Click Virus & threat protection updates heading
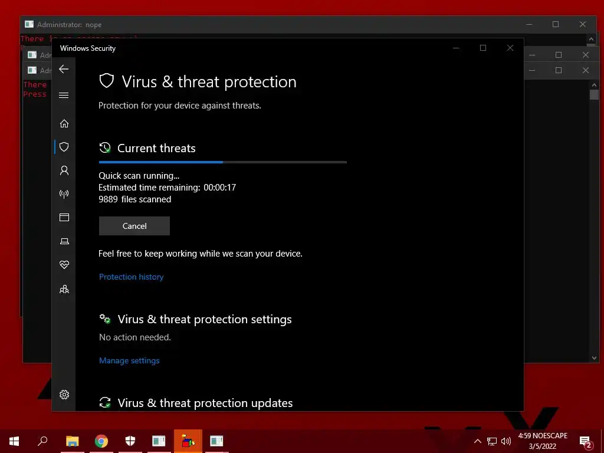This screenshot has height=453, width=604. tap(205, 403)
